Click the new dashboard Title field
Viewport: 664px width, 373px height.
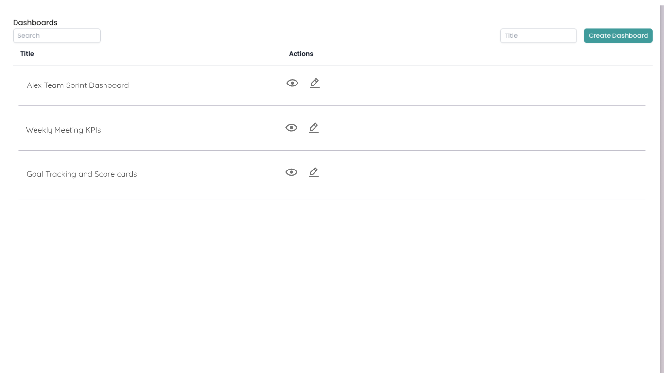point(538,35)
